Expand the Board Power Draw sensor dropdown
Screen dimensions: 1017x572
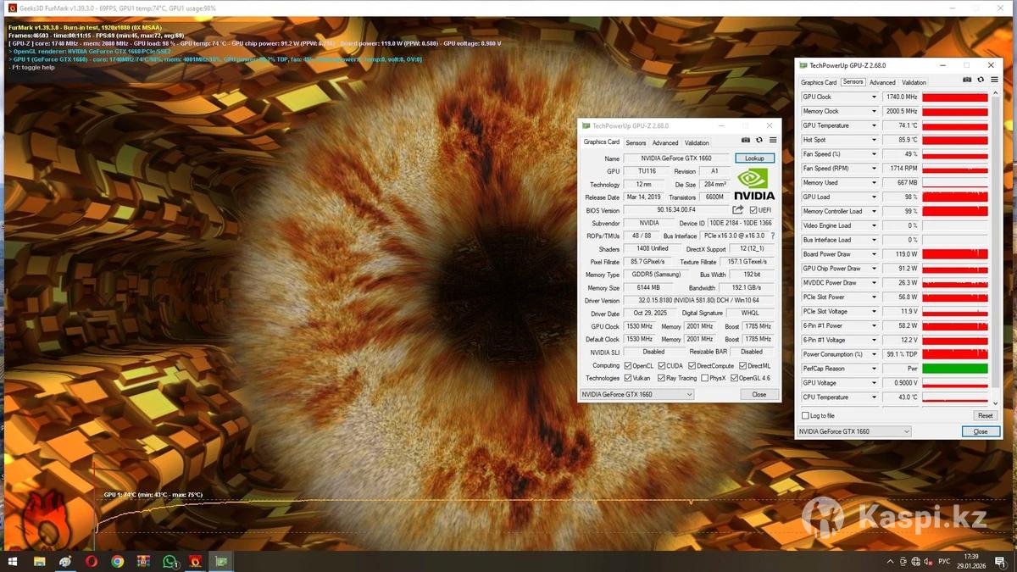pyautogui.click(x=874, y=254)
